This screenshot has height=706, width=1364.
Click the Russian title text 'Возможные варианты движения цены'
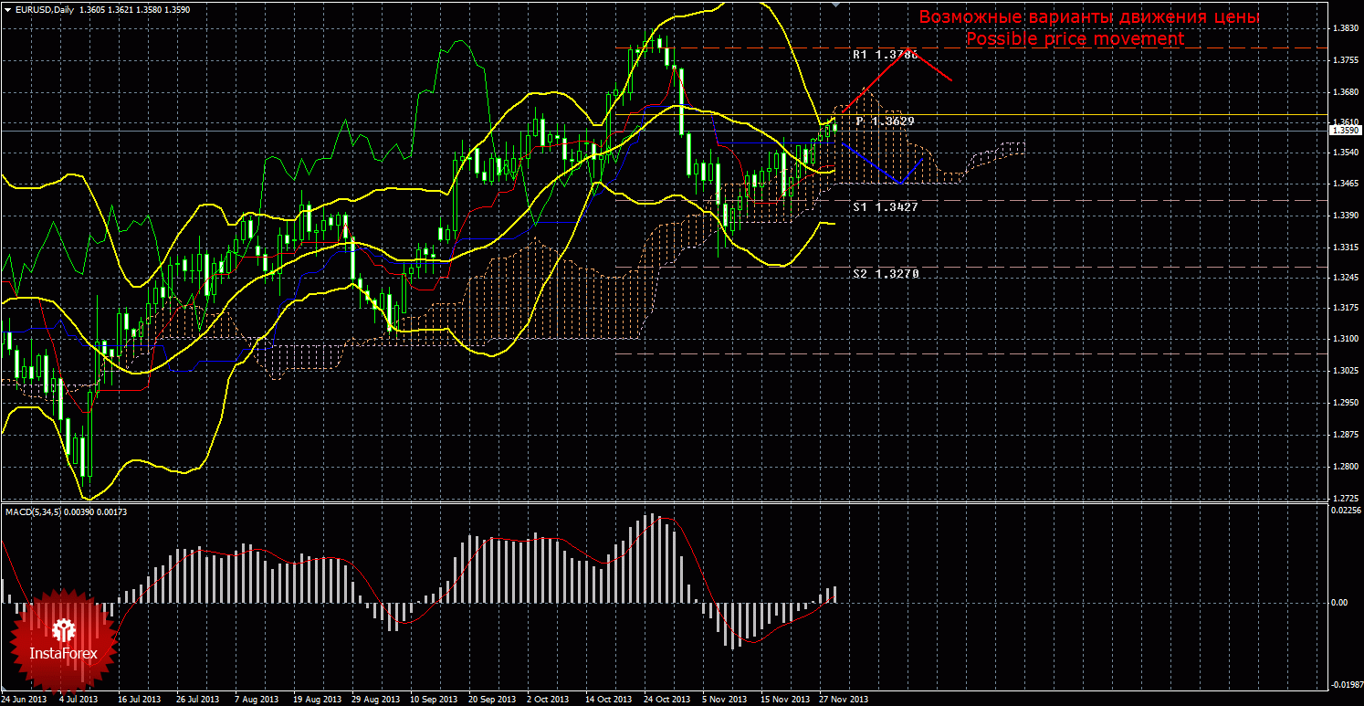click(1088, 17)
